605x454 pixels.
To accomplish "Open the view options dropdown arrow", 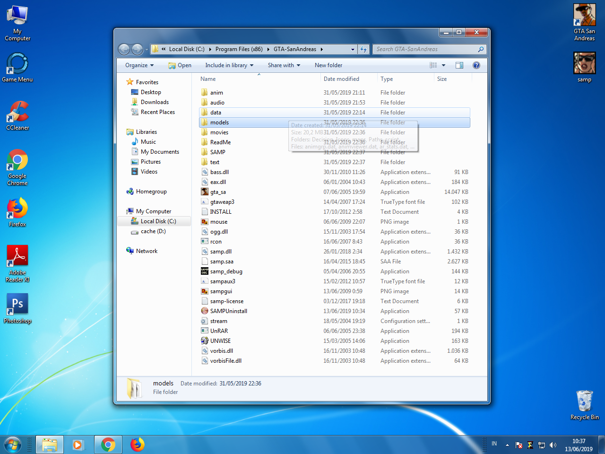I will [x=443, y=65].
